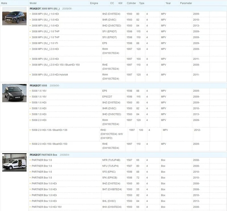Select the Cylinder column header

pos(131,3)
